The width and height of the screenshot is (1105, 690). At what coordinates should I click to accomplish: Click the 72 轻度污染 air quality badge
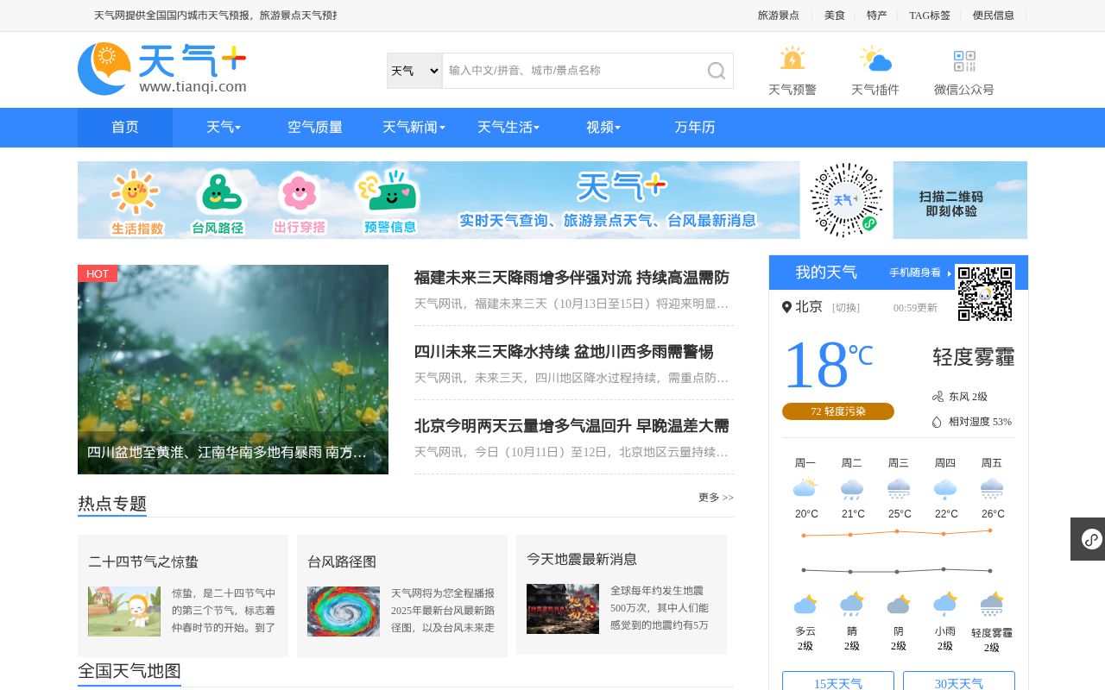pos(838,411)
